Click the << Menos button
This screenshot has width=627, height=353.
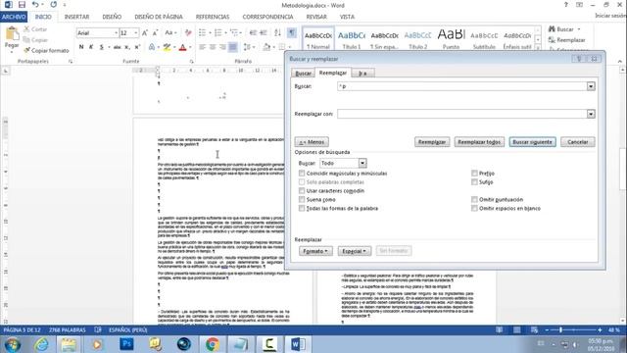[312, 142]
